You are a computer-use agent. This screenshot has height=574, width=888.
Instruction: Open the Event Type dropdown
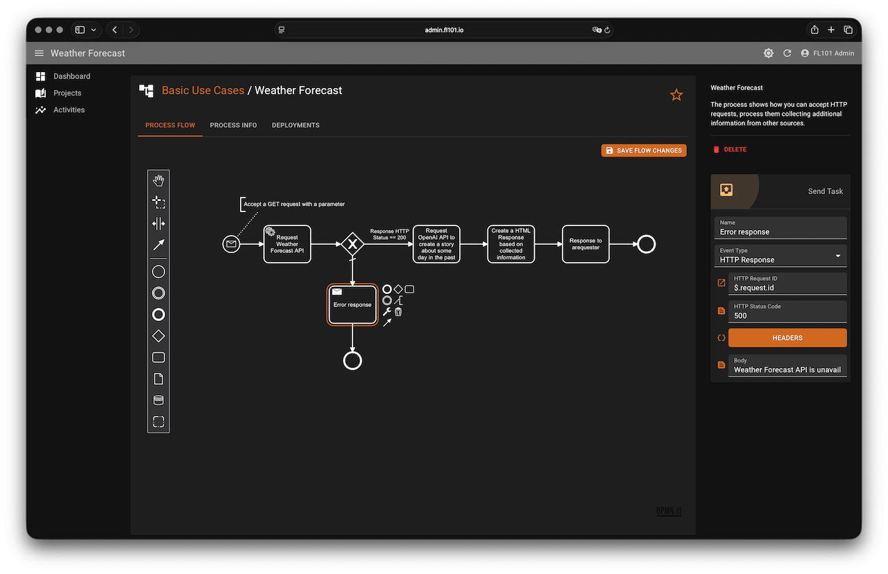click(780, 256)
